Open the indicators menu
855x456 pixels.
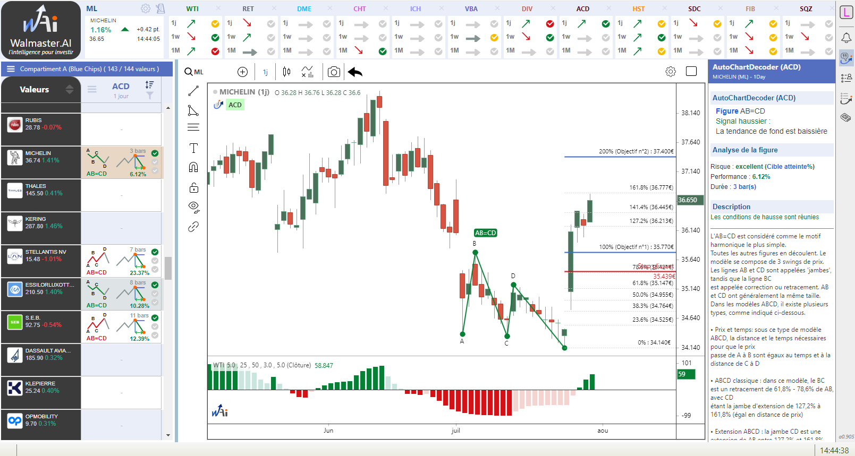(308, 72)
